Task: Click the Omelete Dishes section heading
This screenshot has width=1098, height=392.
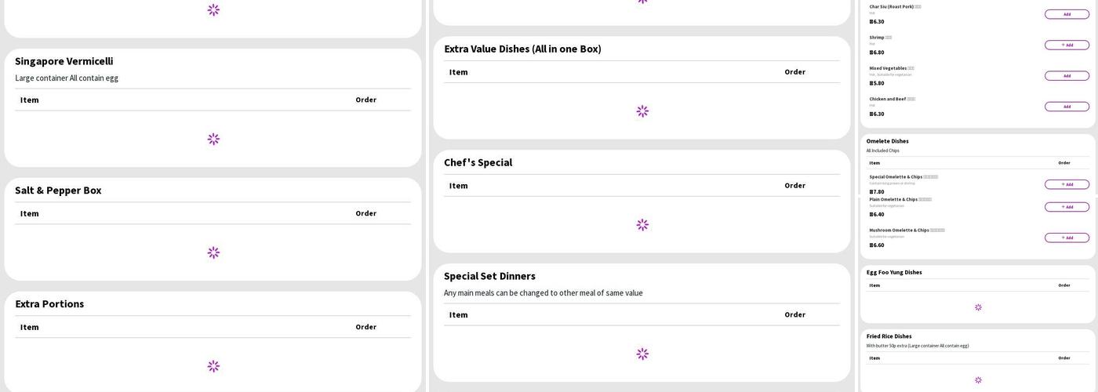Action: coord(887,141)
